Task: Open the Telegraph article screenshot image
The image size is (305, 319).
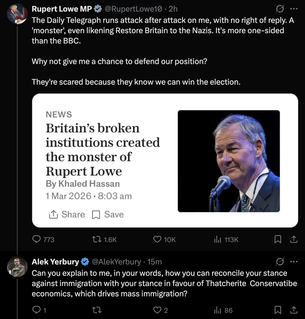Action: [165, 161]
